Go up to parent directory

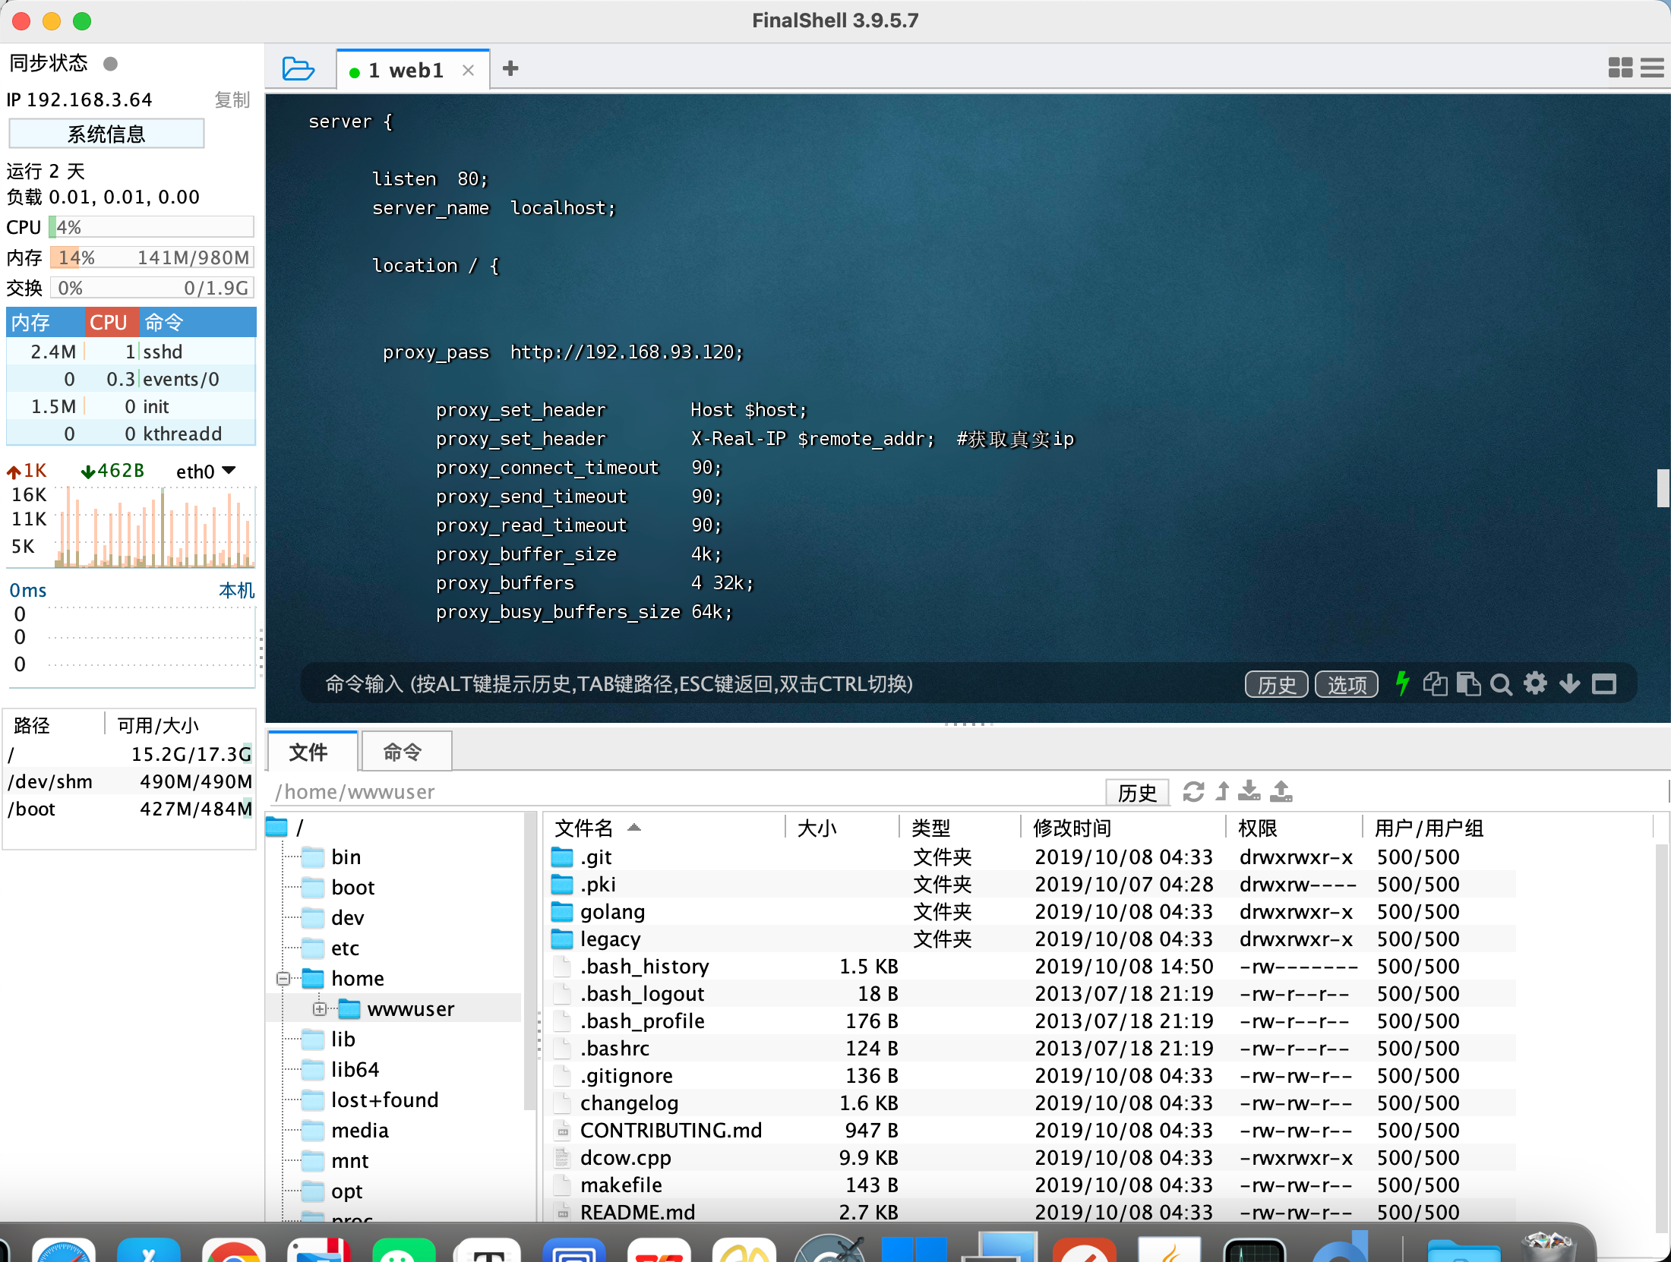pyautogui.click(x=1222, y=791)
